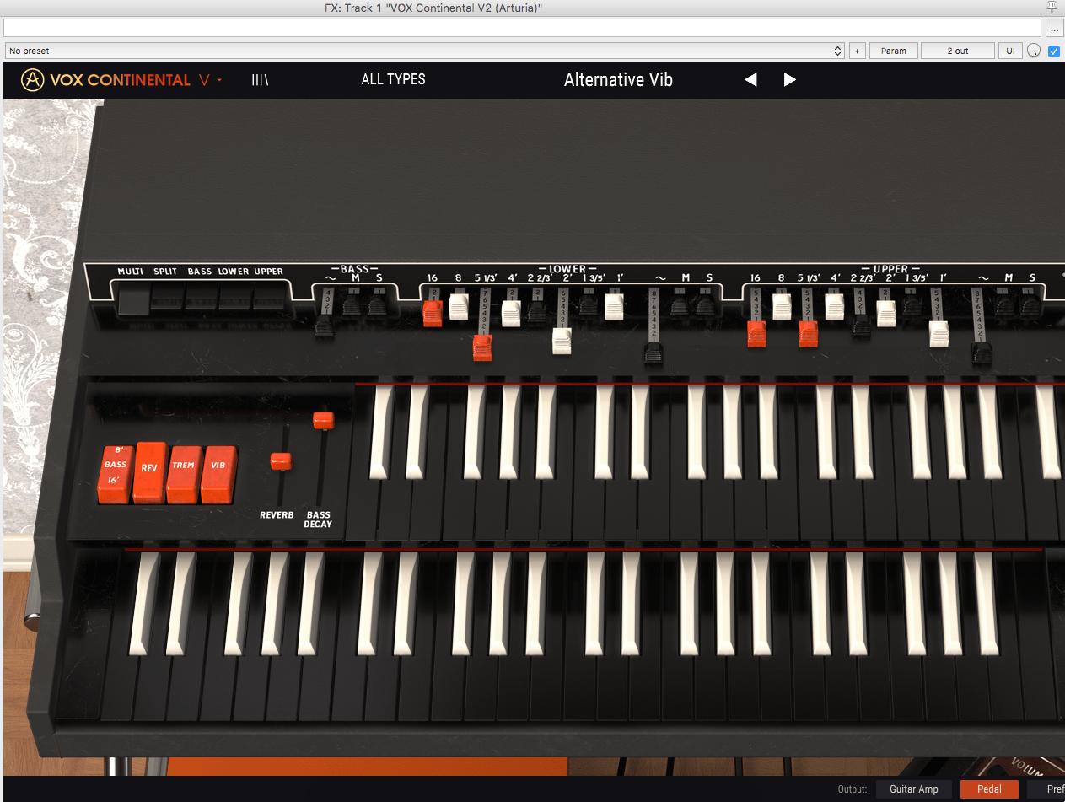Click the Upper S drawbar
Image resolution: width=1065 pixels, height=802 pixels.
[x=1030, y=305]
